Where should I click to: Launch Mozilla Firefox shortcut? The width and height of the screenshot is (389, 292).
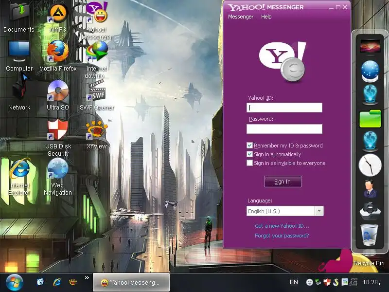pyautogui.click(x=58, y=52)
